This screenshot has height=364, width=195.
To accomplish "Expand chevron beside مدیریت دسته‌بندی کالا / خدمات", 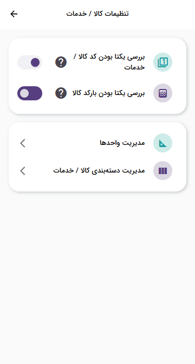I will [23, 171].
